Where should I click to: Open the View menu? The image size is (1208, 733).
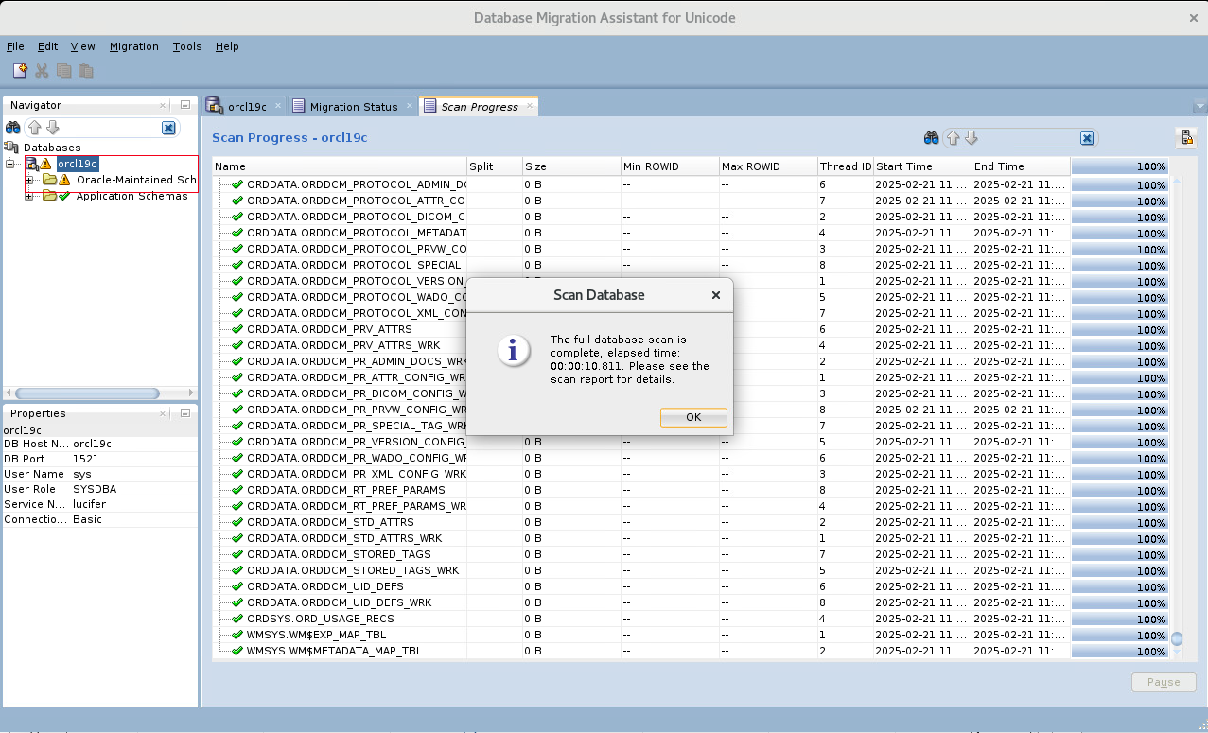pyautogui.click(x=83, y=46)
